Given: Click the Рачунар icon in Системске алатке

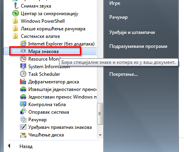Looking at the screenshot, I should [23, 120].
